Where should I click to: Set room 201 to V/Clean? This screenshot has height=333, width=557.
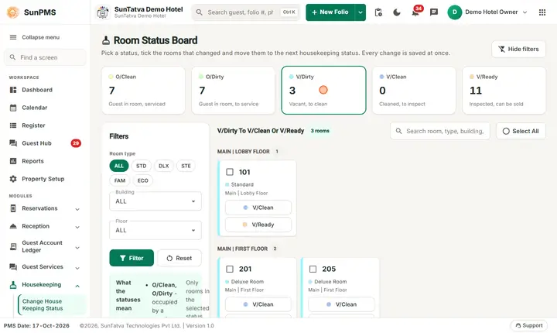(258, 304)
